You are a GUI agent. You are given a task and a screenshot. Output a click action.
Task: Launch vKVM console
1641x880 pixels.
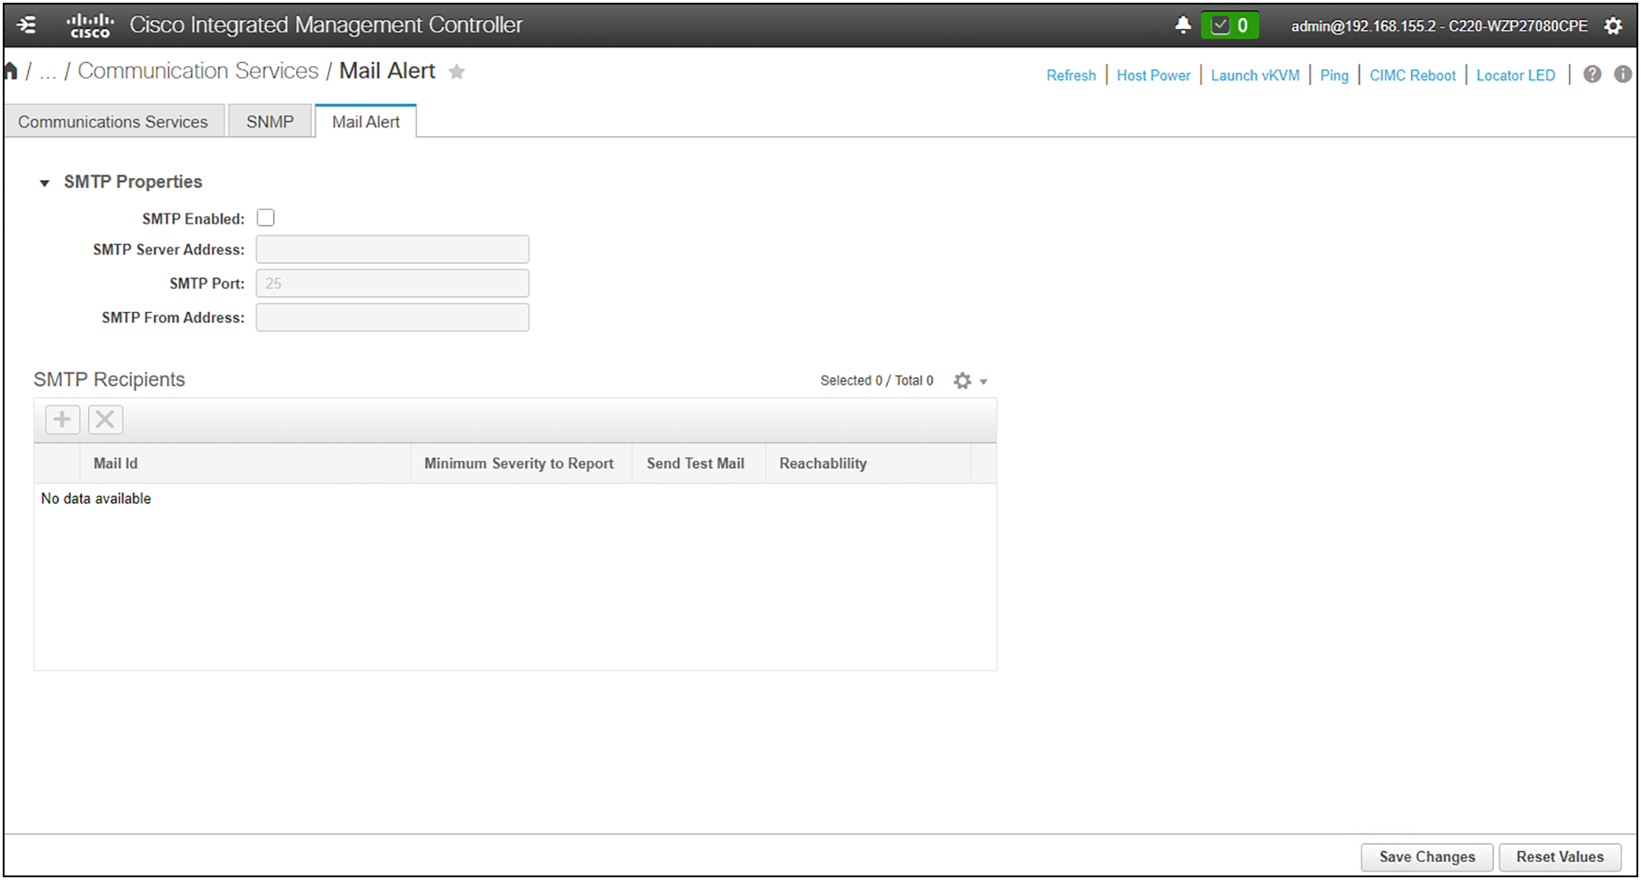pos(1255,75)
